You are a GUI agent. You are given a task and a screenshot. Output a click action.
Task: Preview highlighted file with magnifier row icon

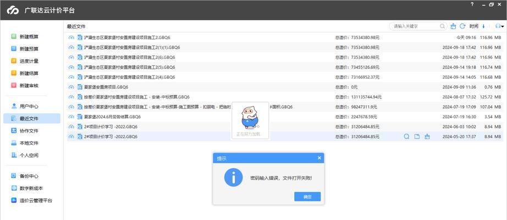click(406, 136)
